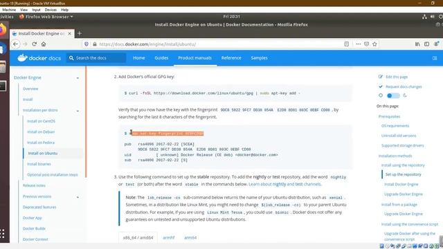Open the Samples nav item
Image resolution: width=443 pixels, height=249 pixels.
(x=259, y=58)
